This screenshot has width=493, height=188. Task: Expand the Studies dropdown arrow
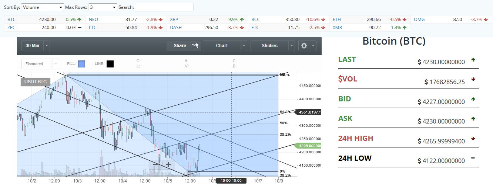pos(292,46)
